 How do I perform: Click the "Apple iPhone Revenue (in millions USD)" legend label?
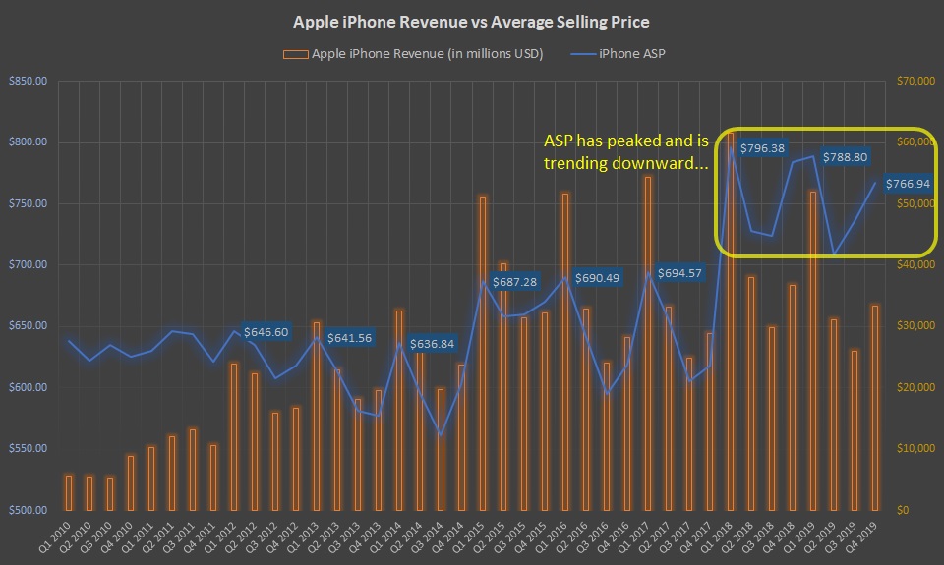(427, 52)
